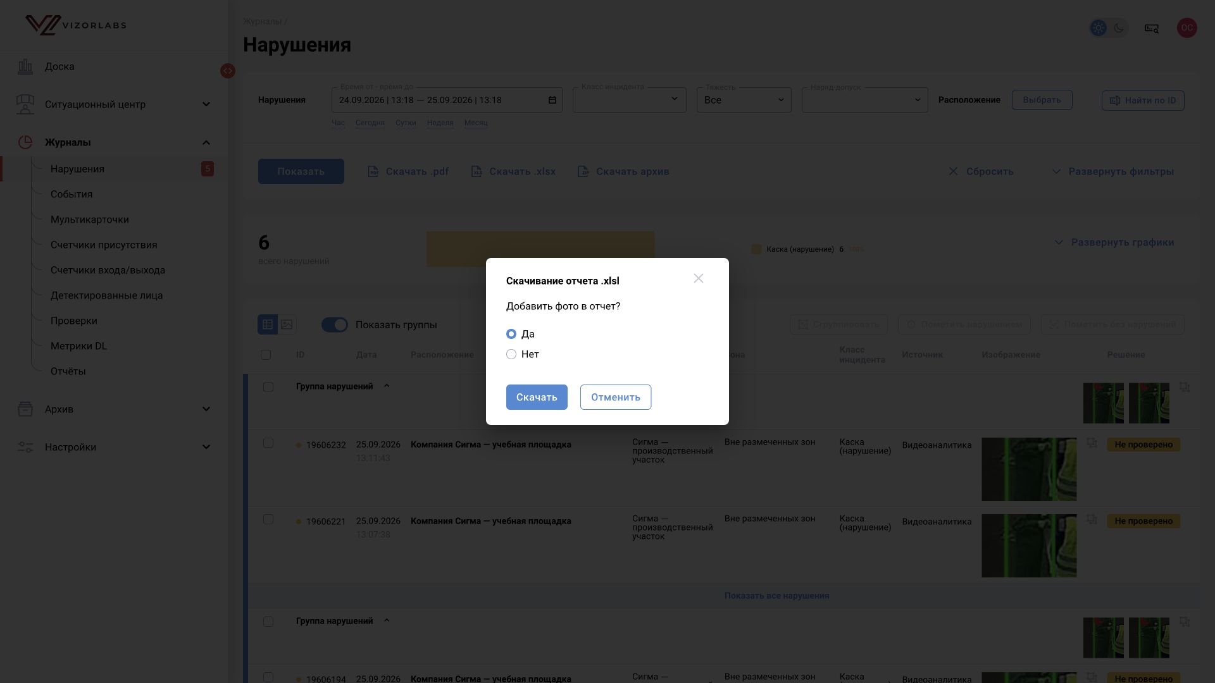Screen dimensions: 1215x683
Task: Open the camera search icon in header
Action: pos(1152,28)
